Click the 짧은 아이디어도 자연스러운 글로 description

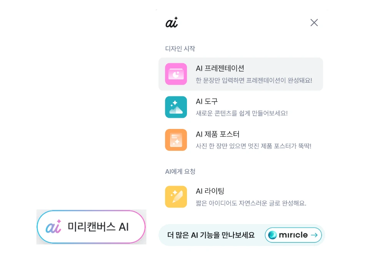pyautogui.click(x=251, y=203)
